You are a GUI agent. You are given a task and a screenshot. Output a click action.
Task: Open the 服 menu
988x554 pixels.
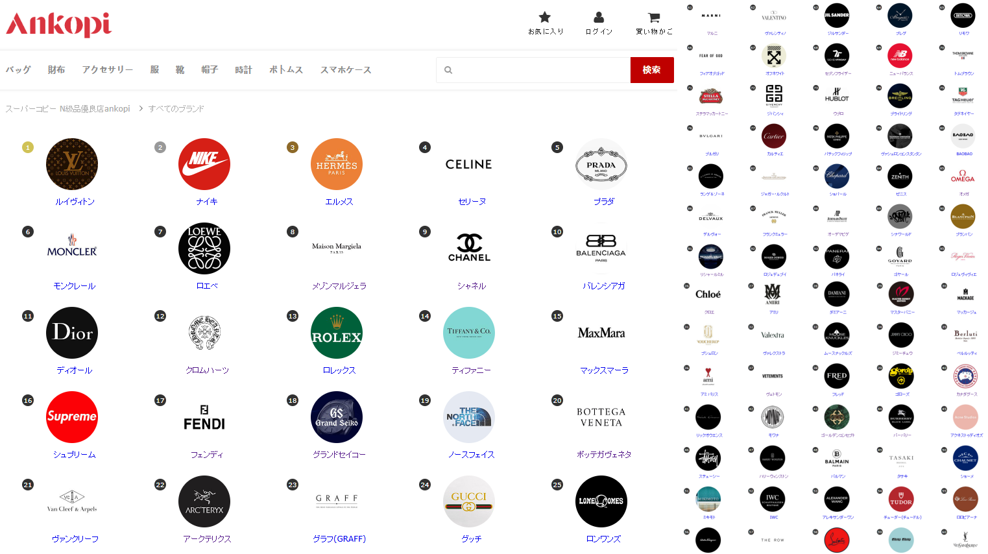(154, 70)
